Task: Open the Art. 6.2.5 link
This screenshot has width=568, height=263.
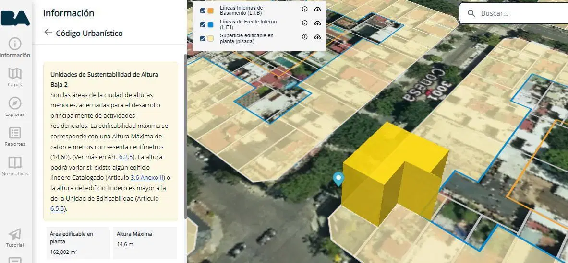Action: (x=126, y=157)
